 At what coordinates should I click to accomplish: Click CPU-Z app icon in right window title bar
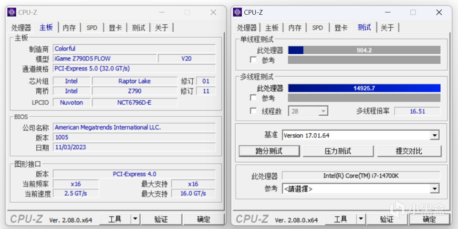pos(237,12)
